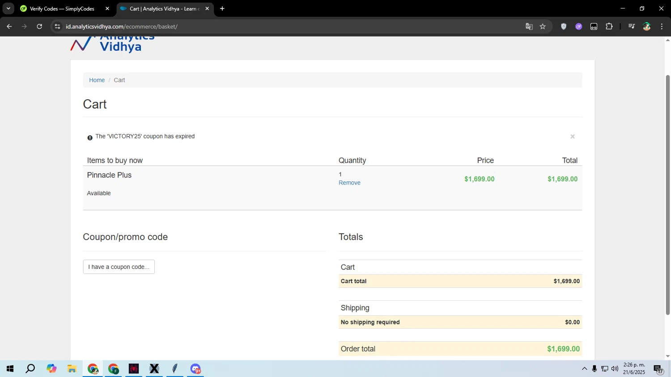
Task: Open the translate page icon
Action: click(529, 26)
